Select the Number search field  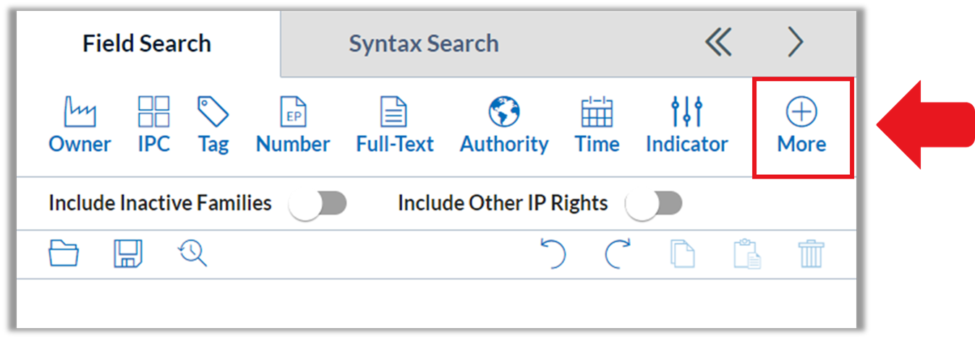[293, 125]
